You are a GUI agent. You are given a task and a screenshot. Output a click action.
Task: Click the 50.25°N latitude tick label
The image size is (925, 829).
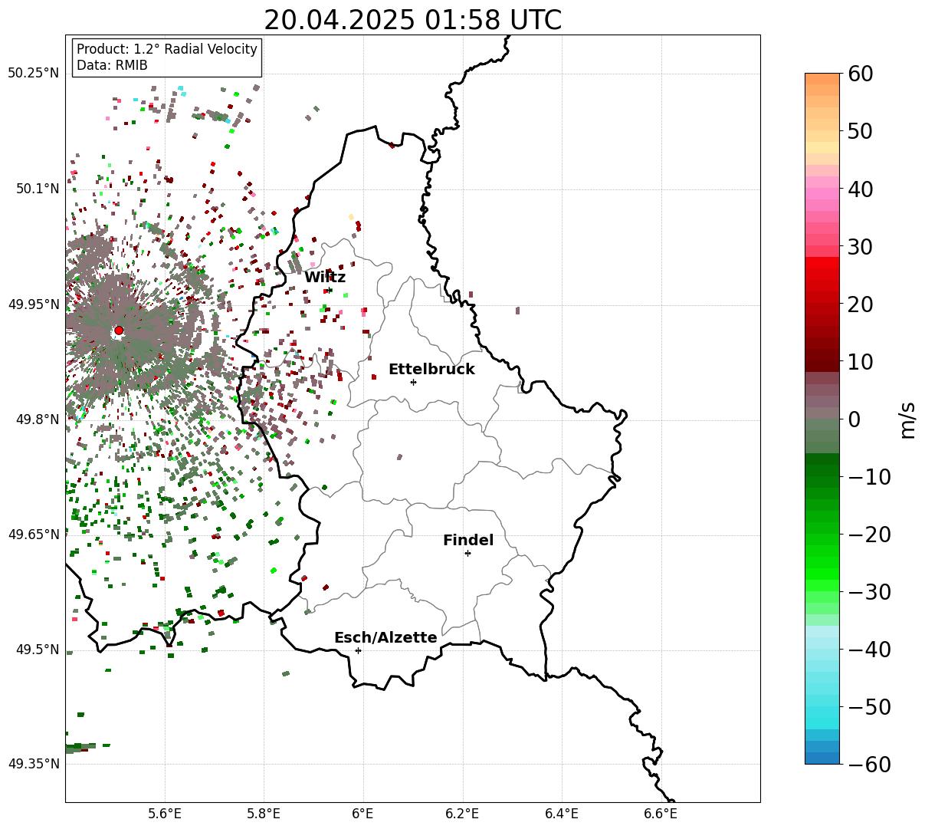pyautogui.click(x=33, y=74)
